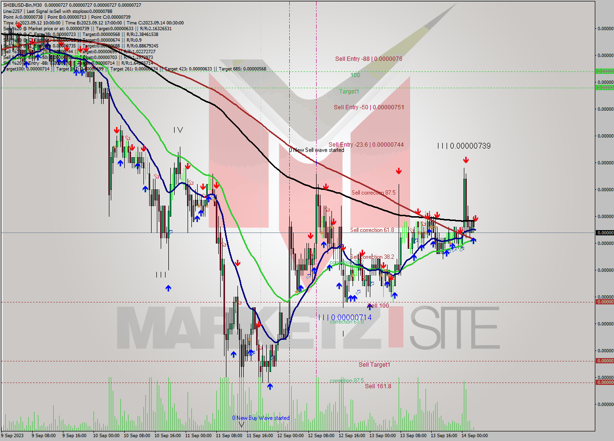Click the black current price tag on price axis
Screen dimensions: 614x441
pyautogui.click(x=604, y=232)
